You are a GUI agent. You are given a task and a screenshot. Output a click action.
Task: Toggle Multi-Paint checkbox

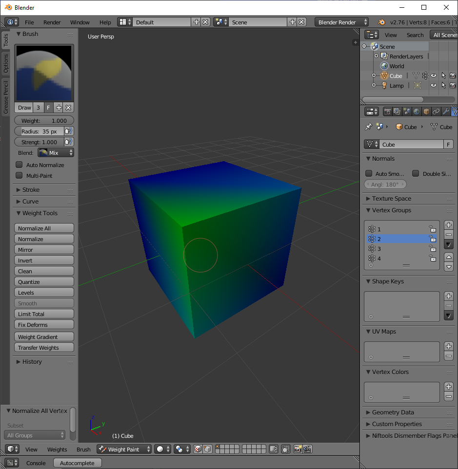coord(19,176)
